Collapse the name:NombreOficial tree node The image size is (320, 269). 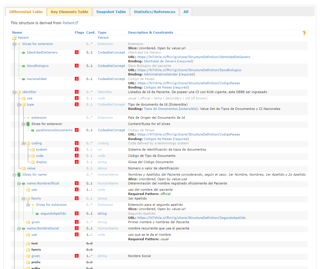(x=19, y=184)
